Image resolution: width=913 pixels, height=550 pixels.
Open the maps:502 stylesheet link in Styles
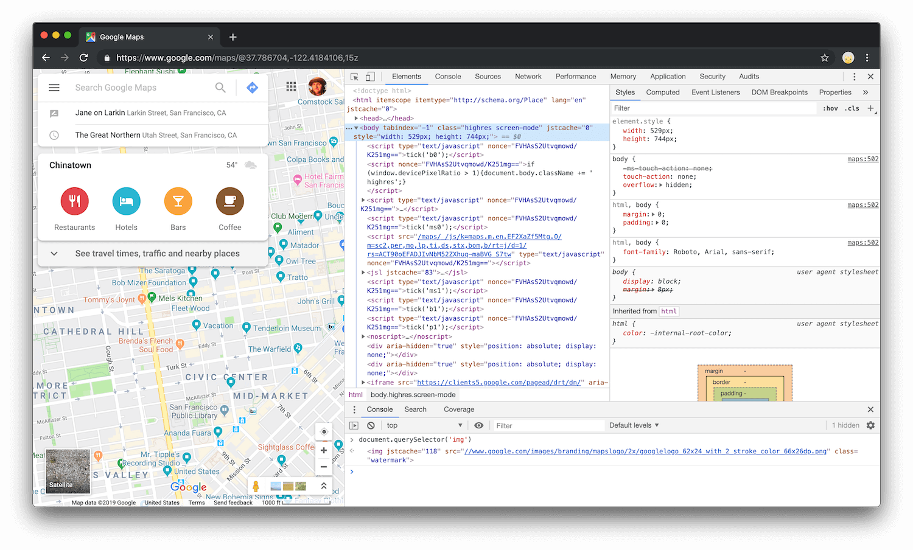(862, 159)
